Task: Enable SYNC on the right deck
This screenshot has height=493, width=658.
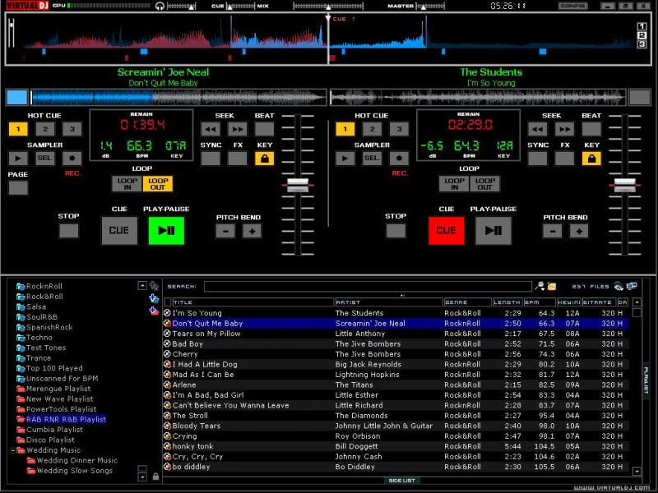Action: point(538,159)
